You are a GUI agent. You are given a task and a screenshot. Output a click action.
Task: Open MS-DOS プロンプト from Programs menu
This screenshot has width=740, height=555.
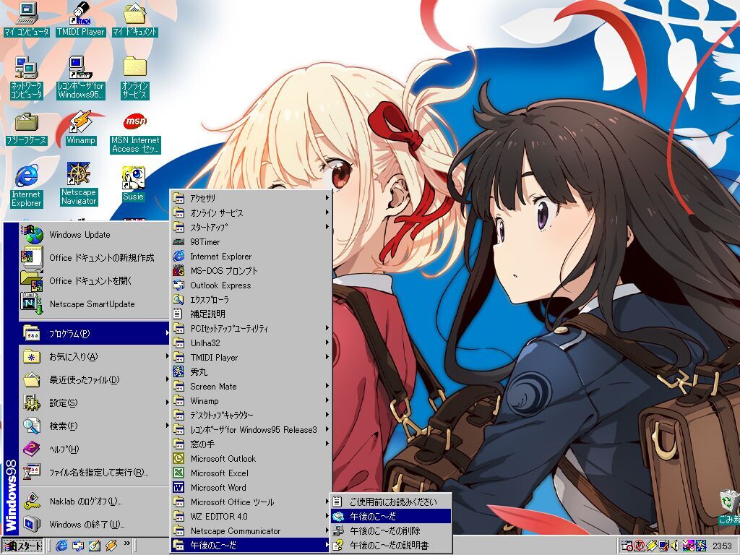pyautogui.click(x=251, y=271)
